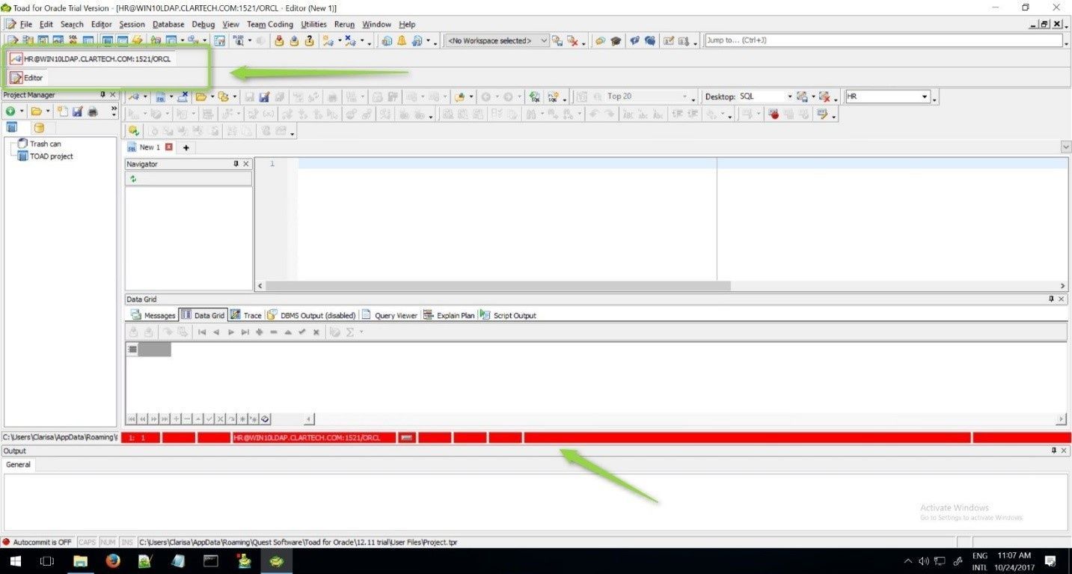Screen dimensions: 1072x574
Task: Open the Utilities menu
Action: (313, 25)
